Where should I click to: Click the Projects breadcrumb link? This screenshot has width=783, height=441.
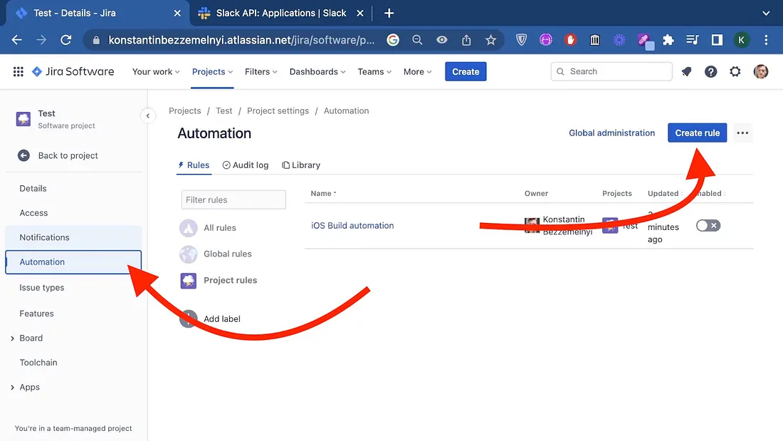tap(185, 111)
